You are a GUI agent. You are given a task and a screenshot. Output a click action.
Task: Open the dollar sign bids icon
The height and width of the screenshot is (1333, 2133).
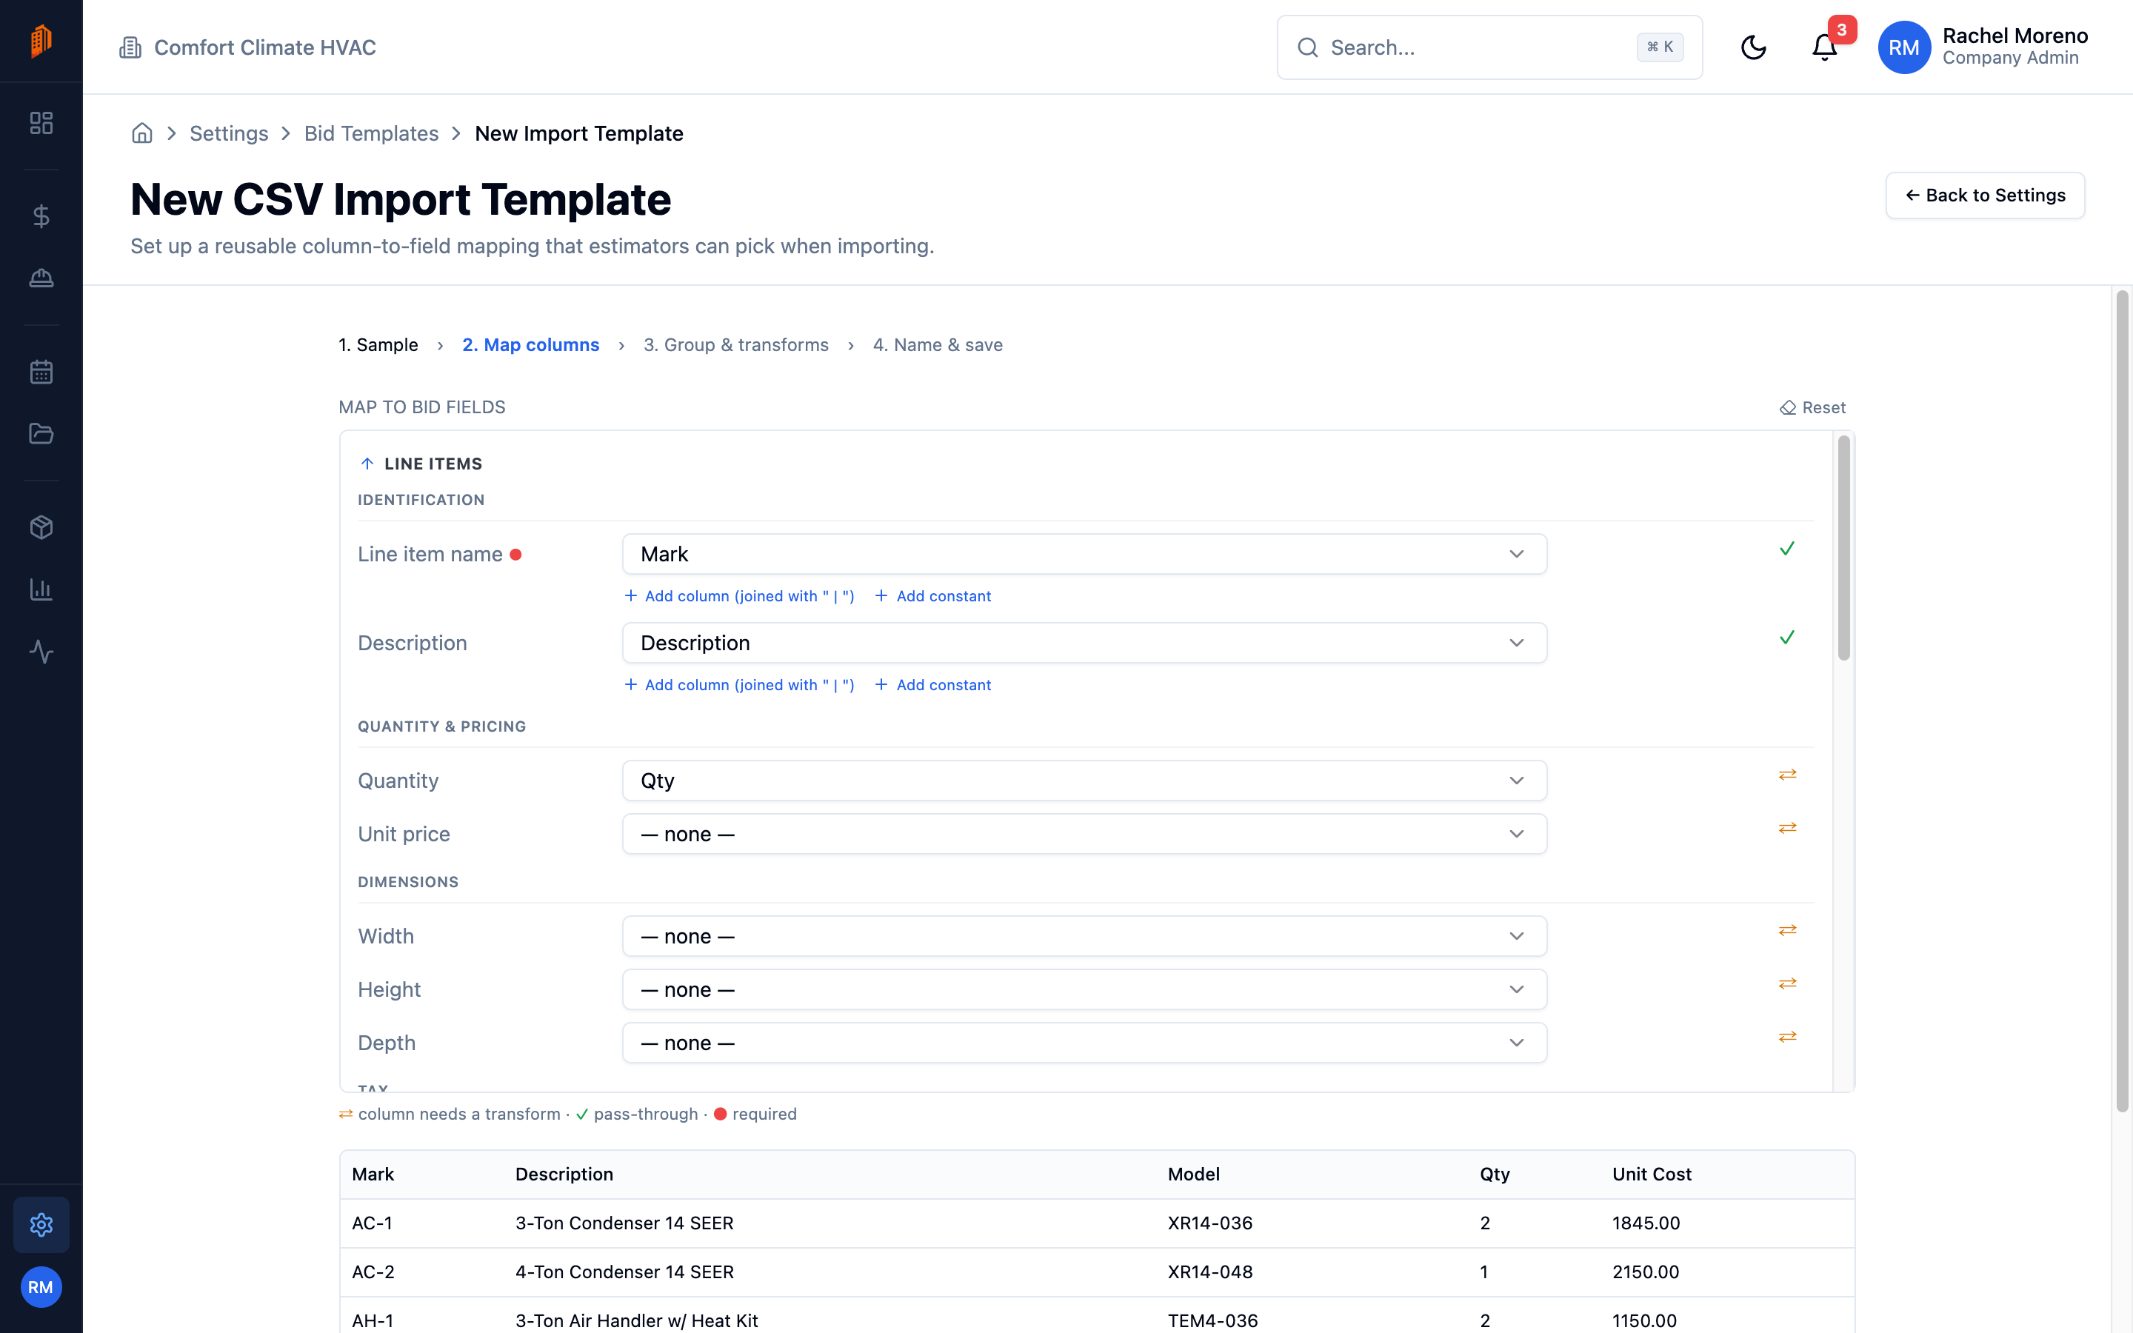click(x=41, y=216)
